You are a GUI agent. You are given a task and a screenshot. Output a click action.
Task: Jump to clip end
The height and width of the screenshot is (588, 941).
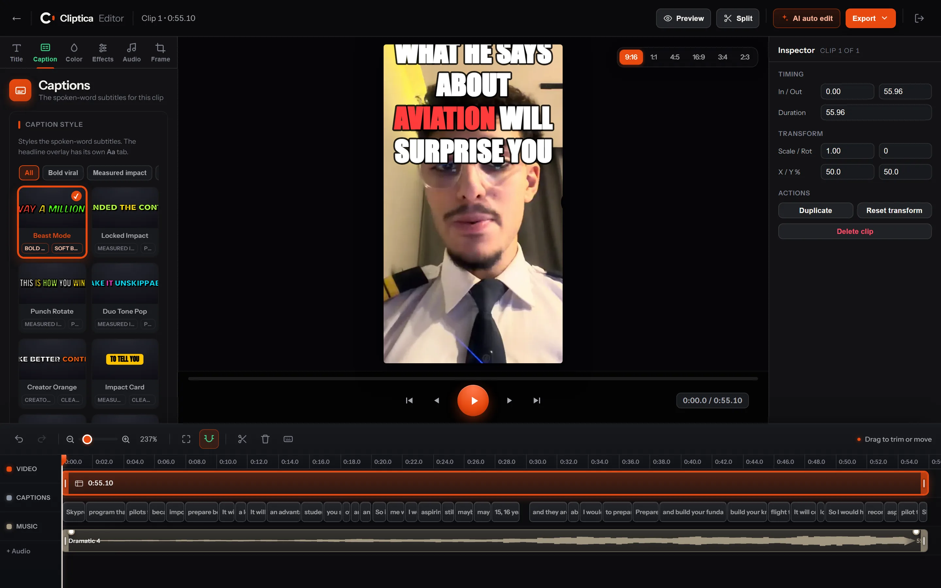(537, 400)
